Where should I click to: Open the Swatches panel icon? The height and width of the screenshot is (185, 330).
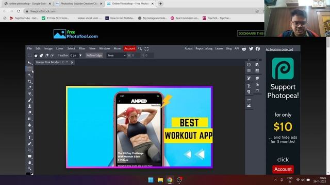(x=257, y=71)
